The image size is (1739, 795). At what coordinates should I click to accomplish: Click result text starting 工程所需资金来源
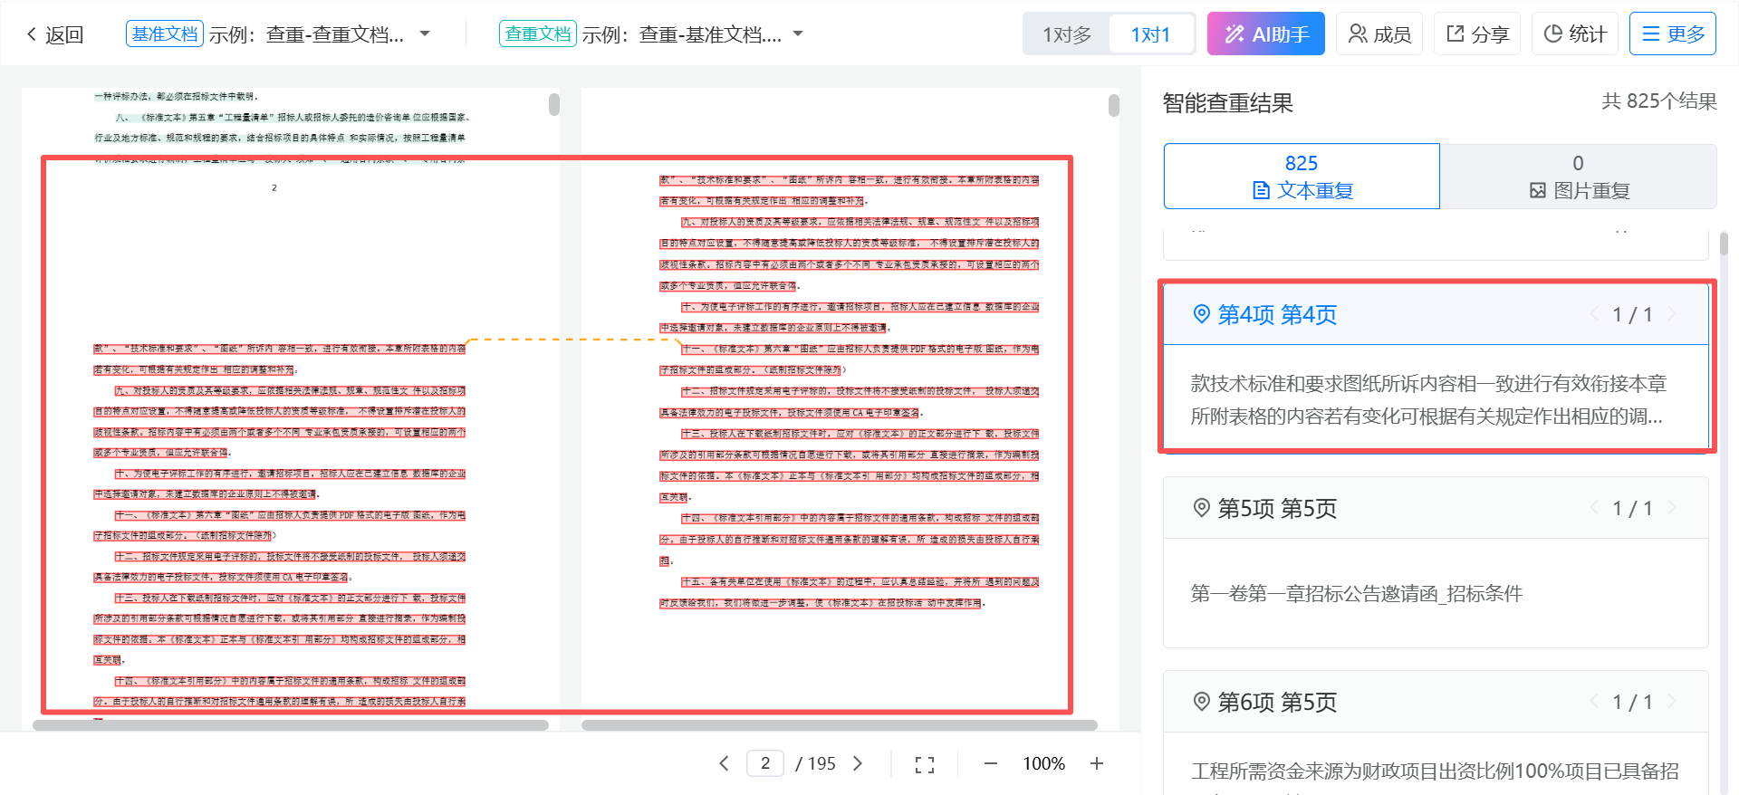point(1435,771)
